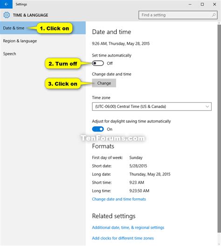This screenshot has width=221, height=246.
Task: Open Add clocks for different time zones
Action: 123,238
